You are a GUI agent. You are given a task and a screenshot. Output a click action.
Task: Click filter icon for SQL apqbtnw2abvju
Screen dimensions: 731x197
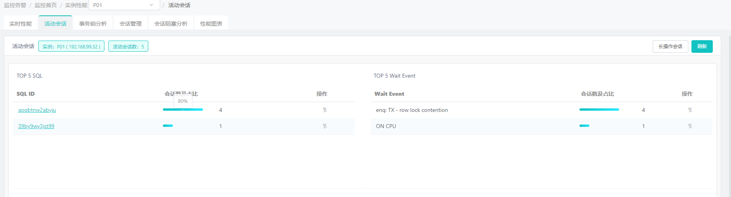click(x=325, y=110)
